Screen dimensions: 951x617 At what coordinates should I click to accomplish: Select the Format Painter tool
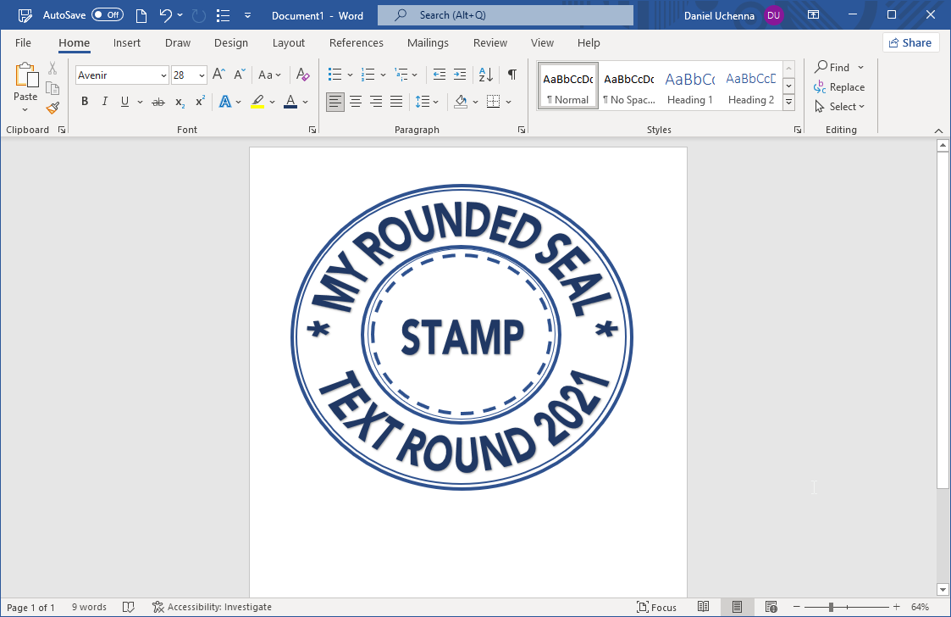tap(52, 108)
